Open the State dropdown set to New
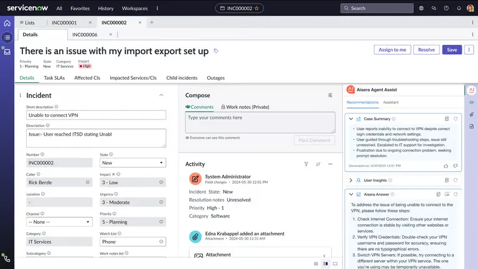The width and height of the screenshot is (478, 269). (133, 163)
